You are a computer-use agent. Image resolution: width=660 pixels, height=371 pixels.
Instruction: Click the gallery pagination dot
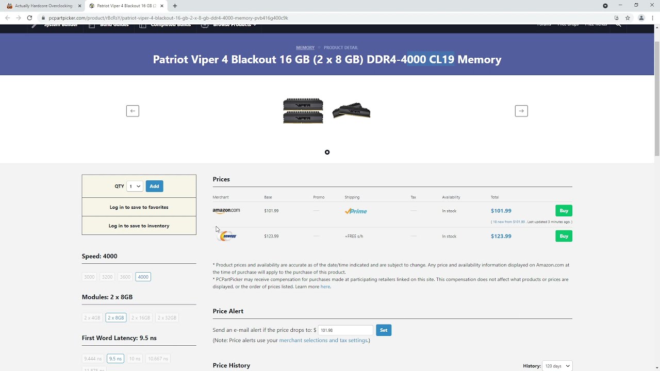(x=327, y=152)
